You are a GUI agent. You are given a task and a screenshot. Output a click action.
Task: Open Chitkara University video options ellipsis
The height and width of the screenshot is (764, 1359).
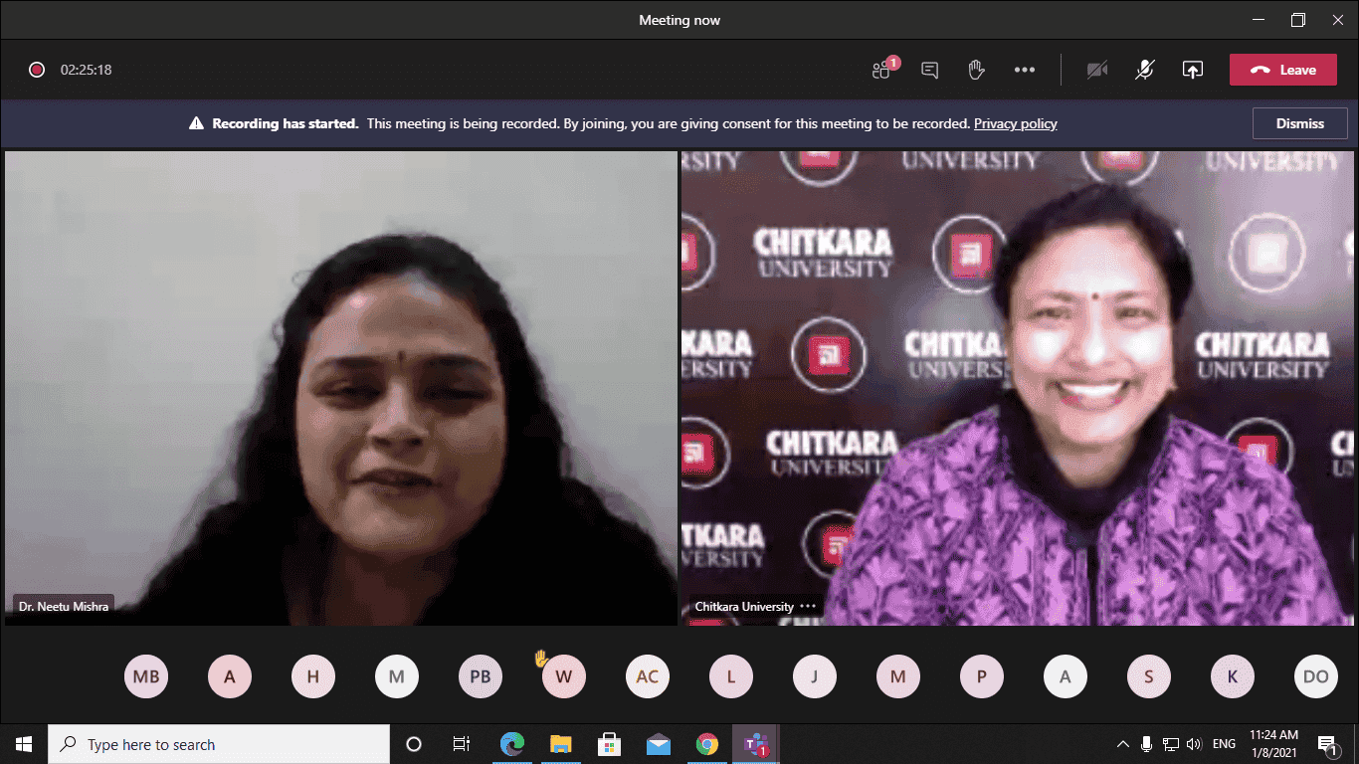click(808, 607)
